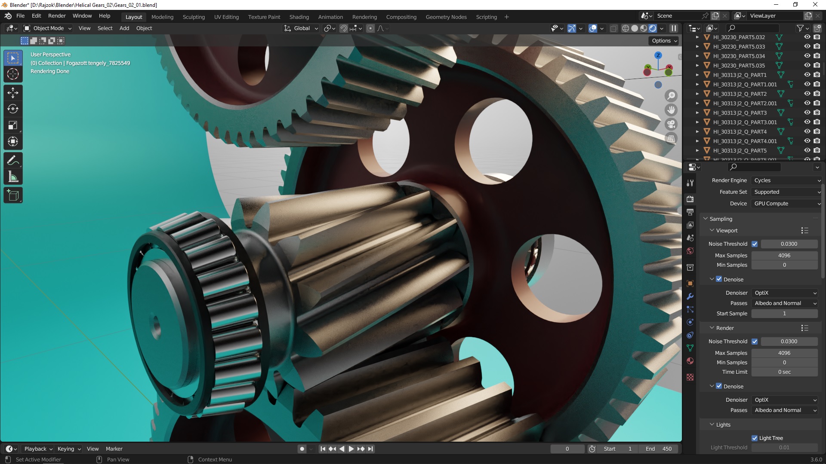Uncheck the Viewport Noise Threshold checkbox
826x464 pixels.
coord(755,244)
